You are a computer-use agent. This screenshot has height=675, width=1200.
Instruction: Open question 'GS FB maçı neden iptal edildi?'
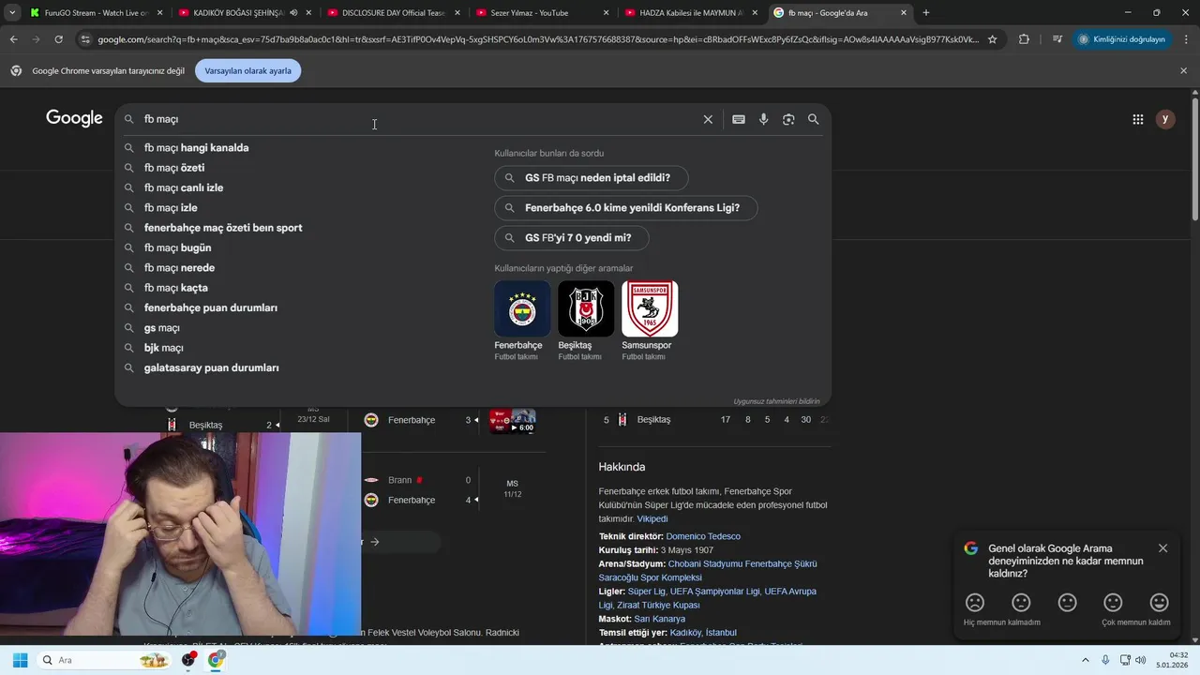tap(591, 178)
